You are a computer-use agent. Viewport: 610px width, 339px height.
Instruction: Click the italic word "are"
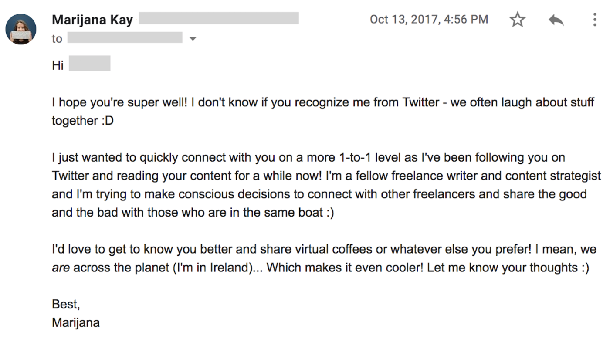61,268
